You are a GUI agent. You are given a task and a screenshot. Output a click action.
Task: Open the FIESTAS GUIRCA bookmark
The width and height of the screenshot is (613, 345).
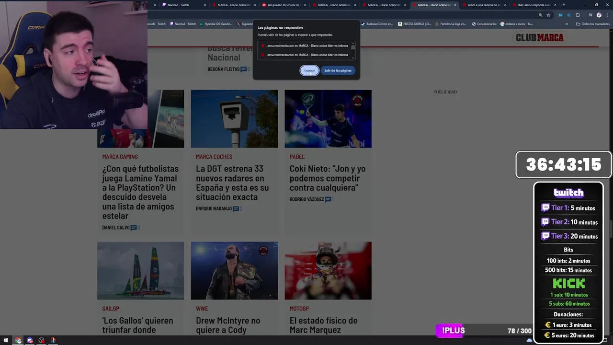[414, 23]
